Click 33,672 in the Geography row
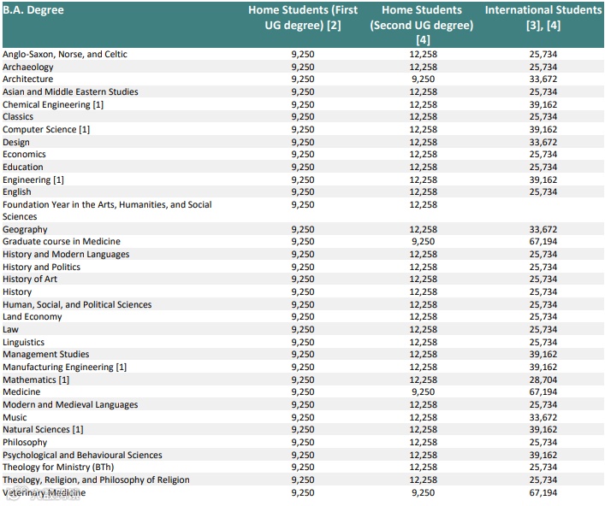The height and width of the screenshot is (506, 605). (x=543, y=229)
